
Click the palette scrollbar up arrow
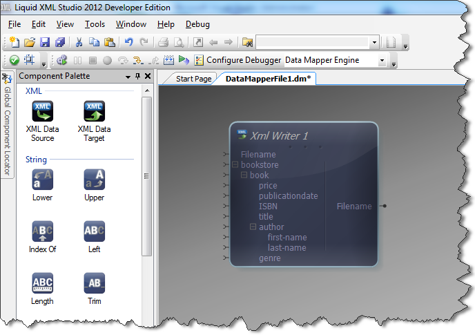[x=147, y=90]
